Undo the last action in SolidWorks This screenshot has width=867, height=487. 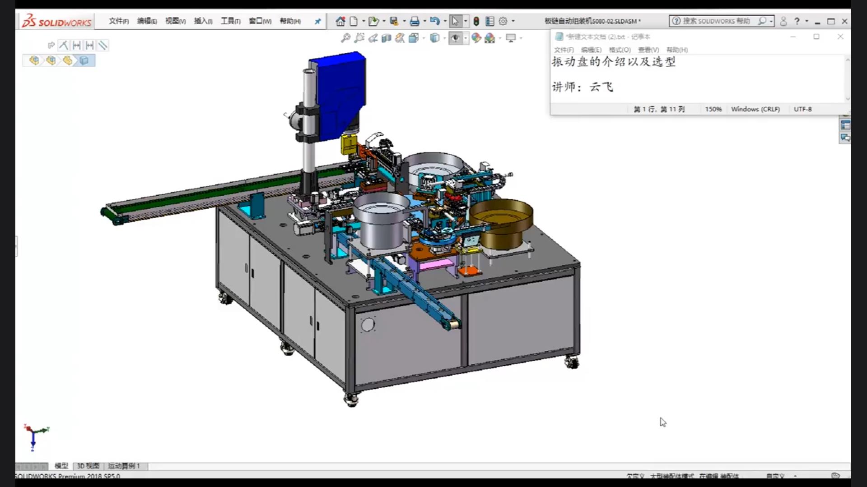point(434,21)
